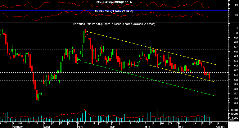Viewport: 239px width, 128px height.
Task: Click the 27 date label on time axis
Action: [x=5, y=123]
